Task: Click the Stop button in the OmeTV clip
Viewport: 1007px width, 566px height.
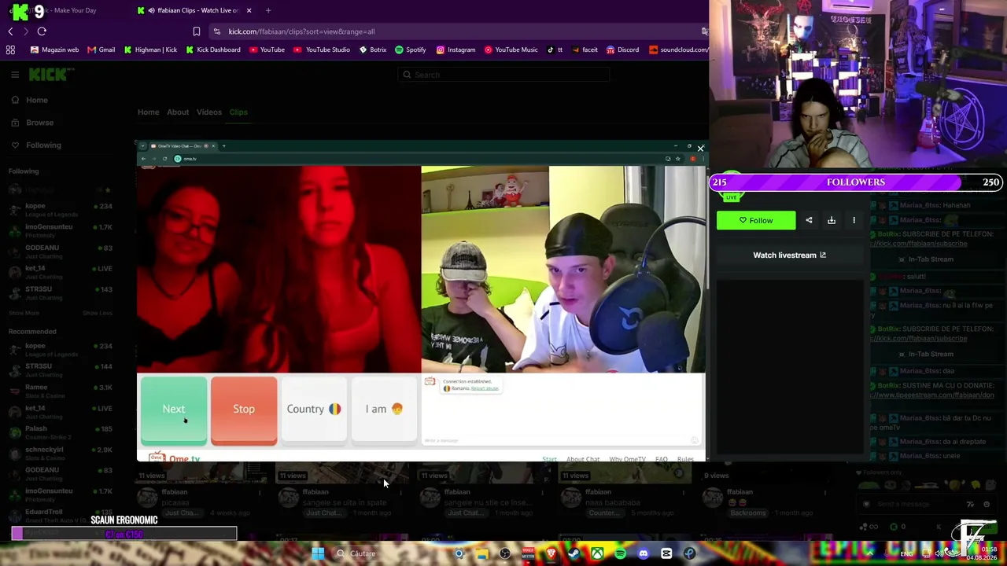Action: (244, 410)
